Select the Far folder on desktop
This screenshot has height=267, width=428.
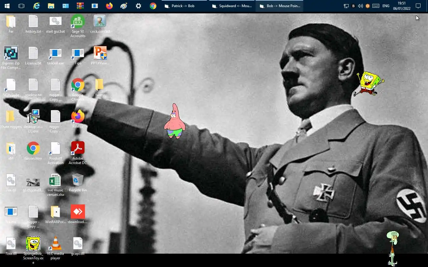coord(11,24)
